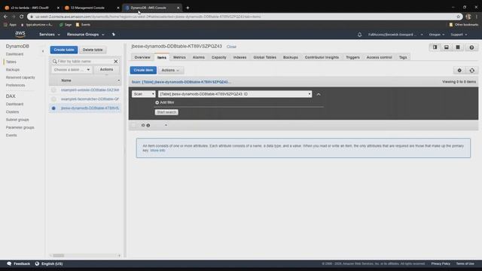Screen dimensions: 482x271
Task: Open items settings gear icon
Action: (x=459, y=70)
